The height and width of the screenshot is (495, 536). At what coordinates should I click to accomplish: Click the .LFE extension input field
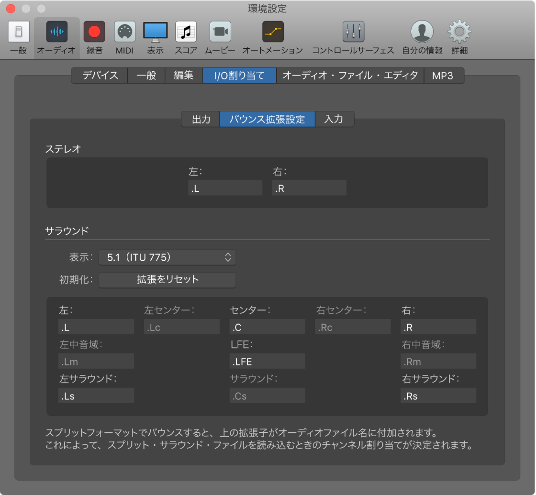coord(267,361)
